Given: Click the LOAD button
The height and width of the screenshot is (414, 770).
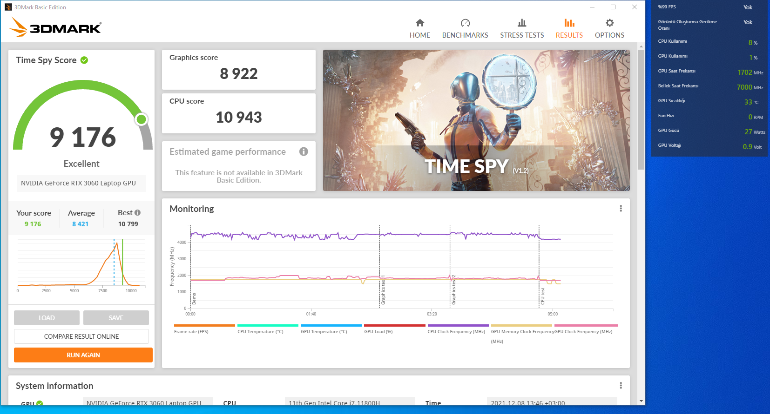Looking at the screenshot, I should point(47,318).
